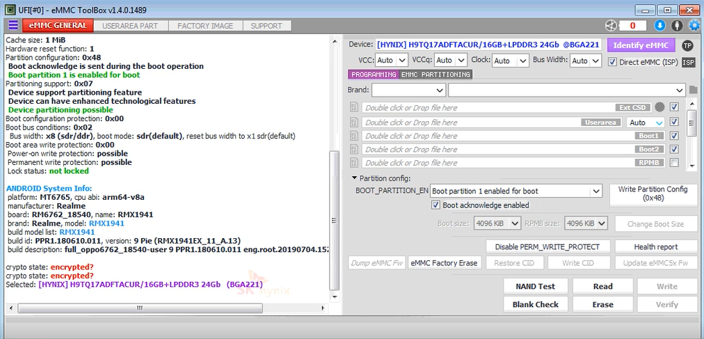Select the EMMC PARTITIONING sub-tab
The image size is (704, 339).
click(x=435, y=74)
